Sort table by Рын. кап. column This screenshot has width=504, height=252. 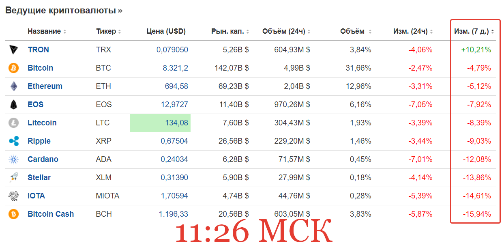tap(230, 31)
